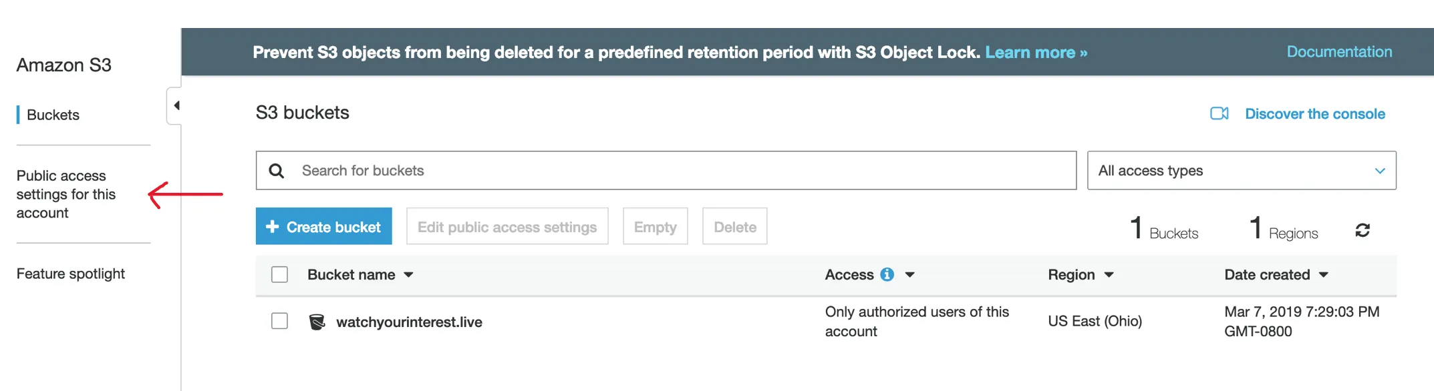Viewport: 1434px width, 391px height.
Task: Click the bucket icon for watchyourinterest.live
Action: (x=317, y=322)
